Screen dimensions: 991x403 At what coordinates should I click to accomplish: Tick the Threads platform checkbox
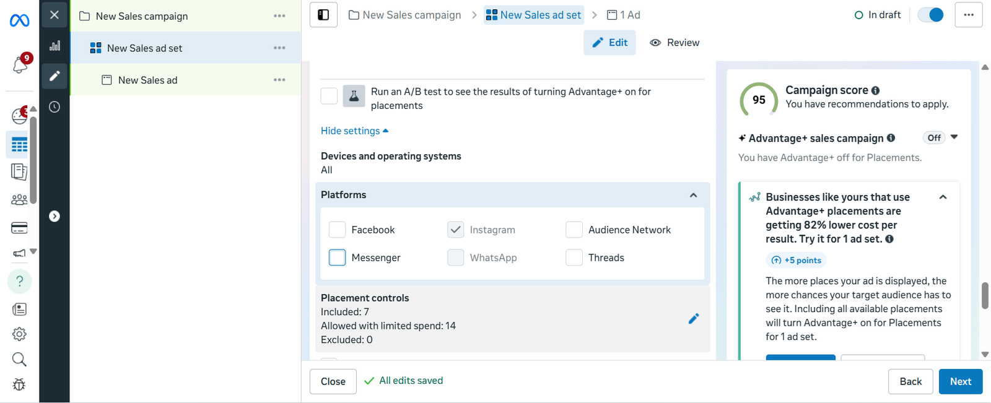[x=574, y=258]
